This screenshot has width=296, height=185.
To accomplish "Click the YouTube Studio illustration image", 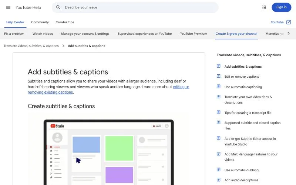I will pyautogui.click(x=109, y=149).
